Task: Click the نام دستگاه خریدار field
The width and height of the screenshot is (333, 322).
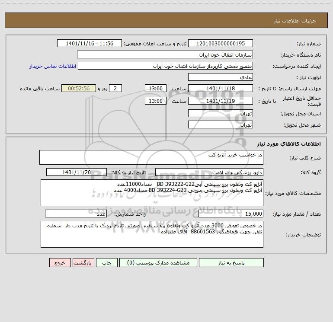Action: 165,54
